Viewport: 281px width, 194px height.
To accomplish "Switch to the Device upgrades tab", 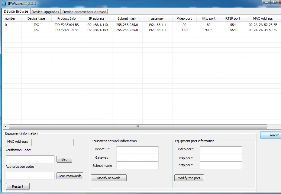I will pos(45,12).
